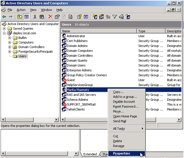
Task: Click the Forward arrow toolbar button
Action: tap(11, 17)
